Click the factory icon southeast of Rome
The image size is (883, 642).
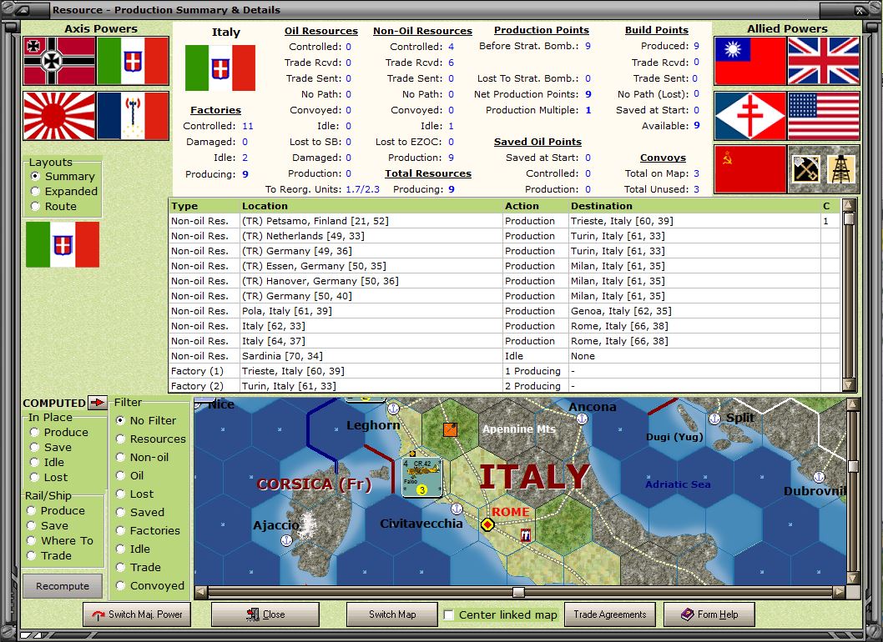coord(526,534)
